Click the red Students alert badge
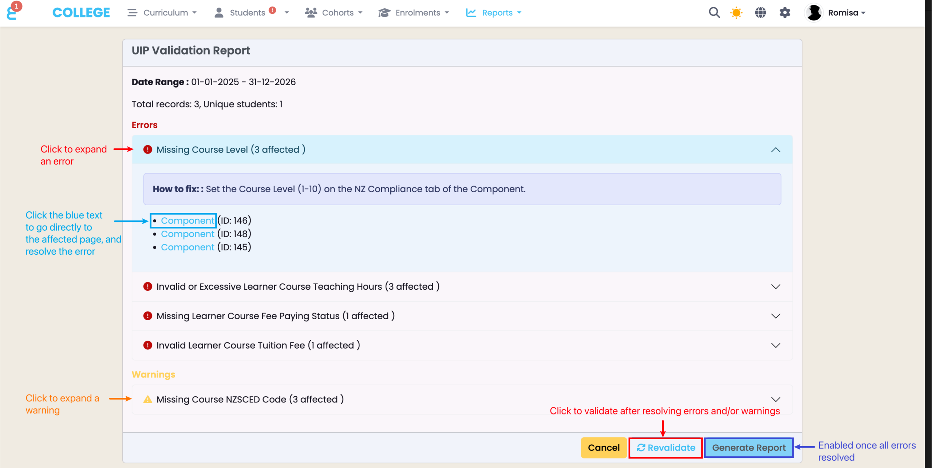The width and height of the screenshot is (932, 468). coord(272,10)
